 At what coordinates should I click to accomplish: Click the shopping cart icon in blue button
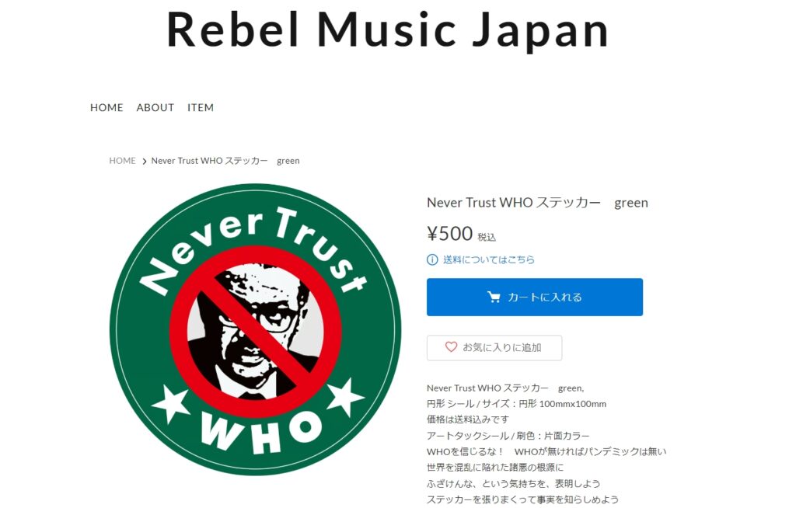(x=494, y=297)
